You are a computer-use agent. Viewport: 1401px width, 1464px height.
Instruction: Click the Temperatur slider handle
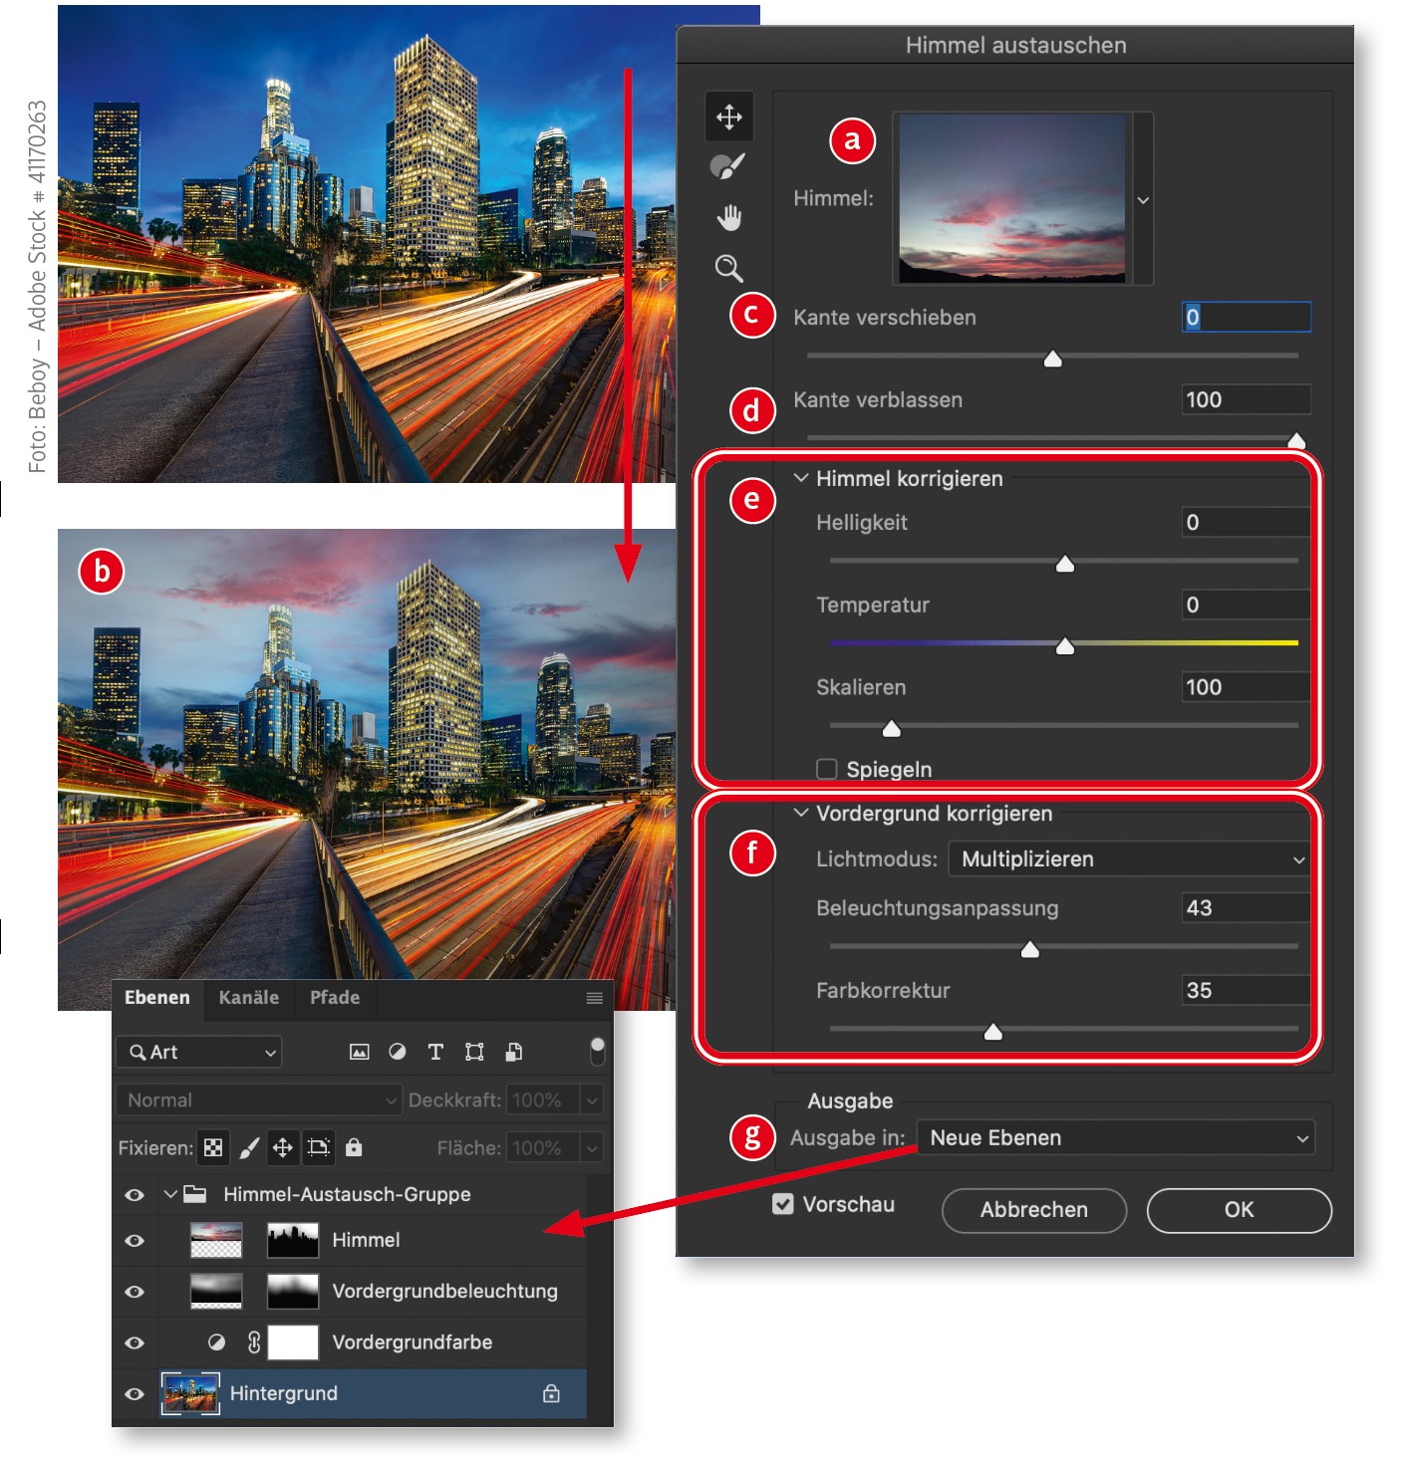(1064, 647)
